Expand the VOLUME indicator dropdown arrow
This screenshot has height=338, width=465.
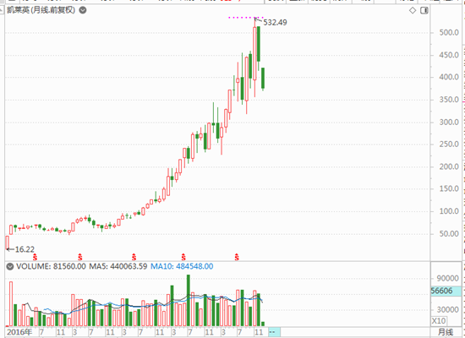[10, 266]
